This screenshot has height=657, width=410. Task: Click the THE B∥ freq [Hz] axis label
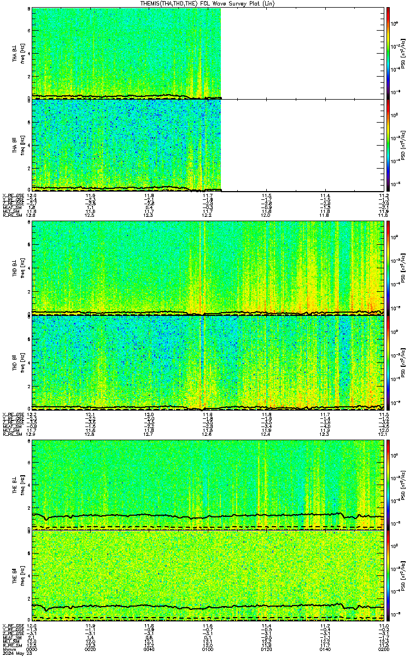pyautogui.click(x=23, y=575)
